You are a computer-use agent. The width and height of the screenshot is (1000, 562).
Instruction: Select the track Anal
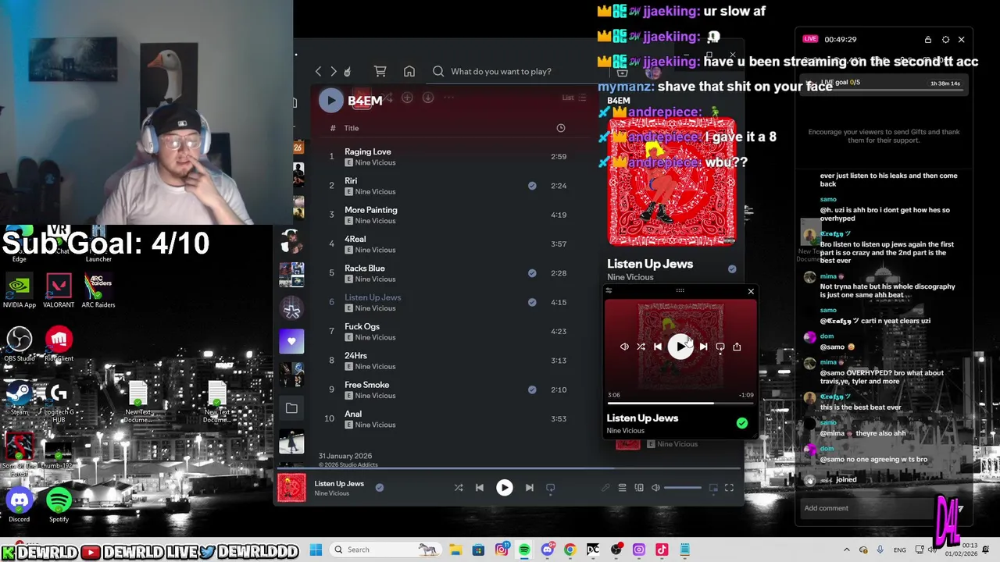pos(353,414)
